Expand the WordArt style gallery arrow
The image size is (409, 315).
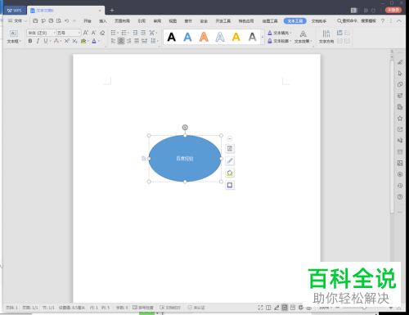(x=263, y=37)
